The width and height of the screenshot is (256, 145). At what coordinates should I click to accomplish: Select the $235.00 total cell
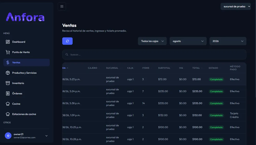coord(197,91)
